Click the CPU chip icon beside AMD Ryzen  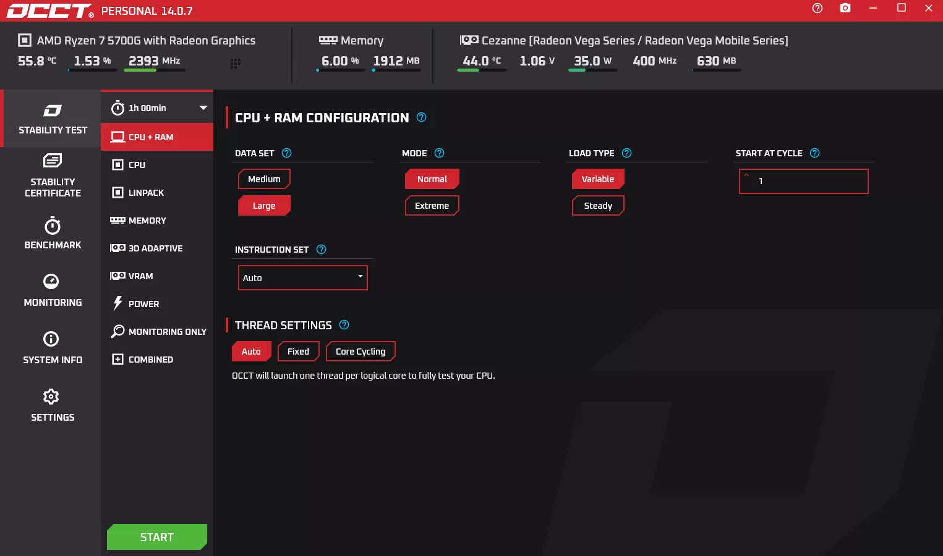(25, 40)
